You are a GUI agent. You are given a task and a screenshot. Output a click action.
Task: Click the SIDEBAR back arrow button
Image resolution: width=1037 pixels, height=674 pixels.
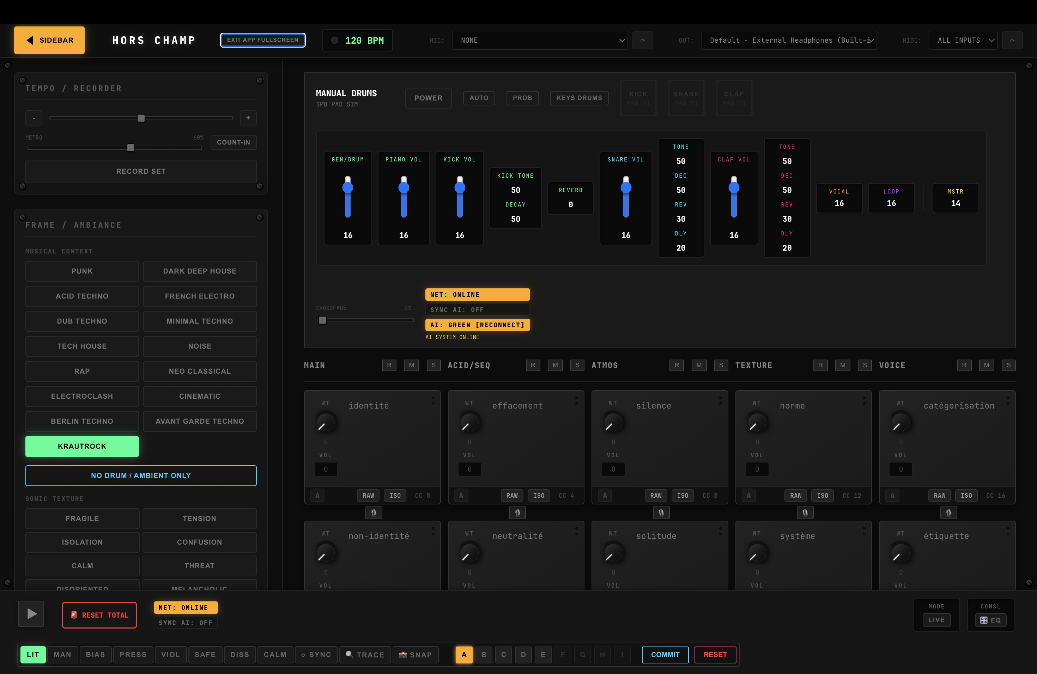coord(49,40)
